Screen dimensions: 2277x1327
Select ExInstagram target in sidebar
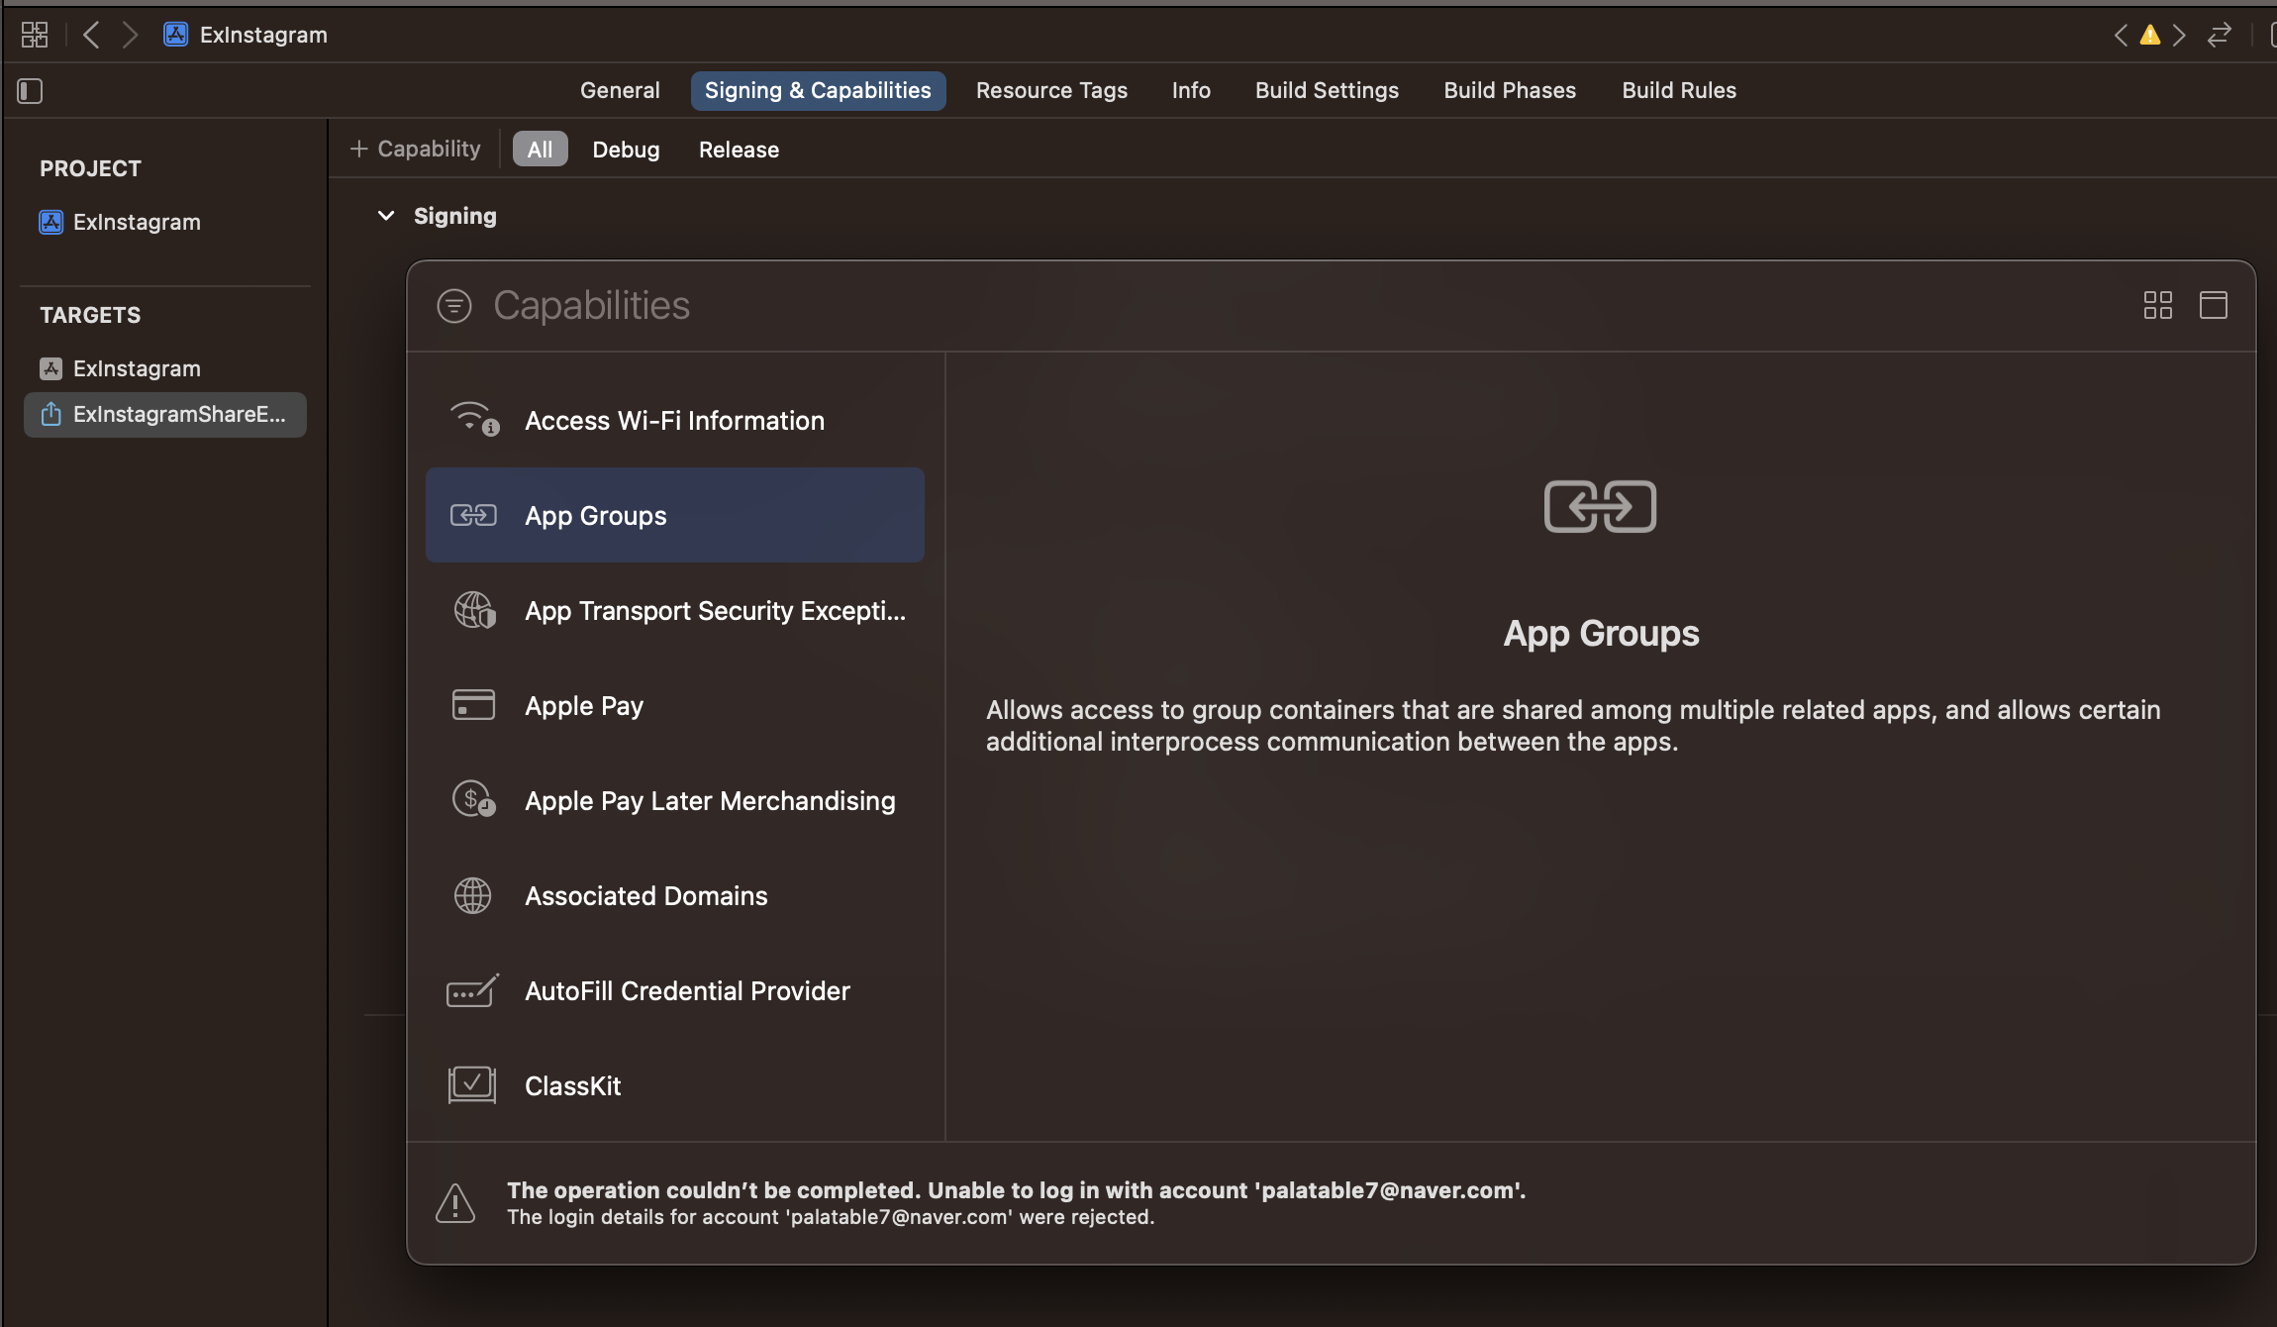[x=137, y=368]
